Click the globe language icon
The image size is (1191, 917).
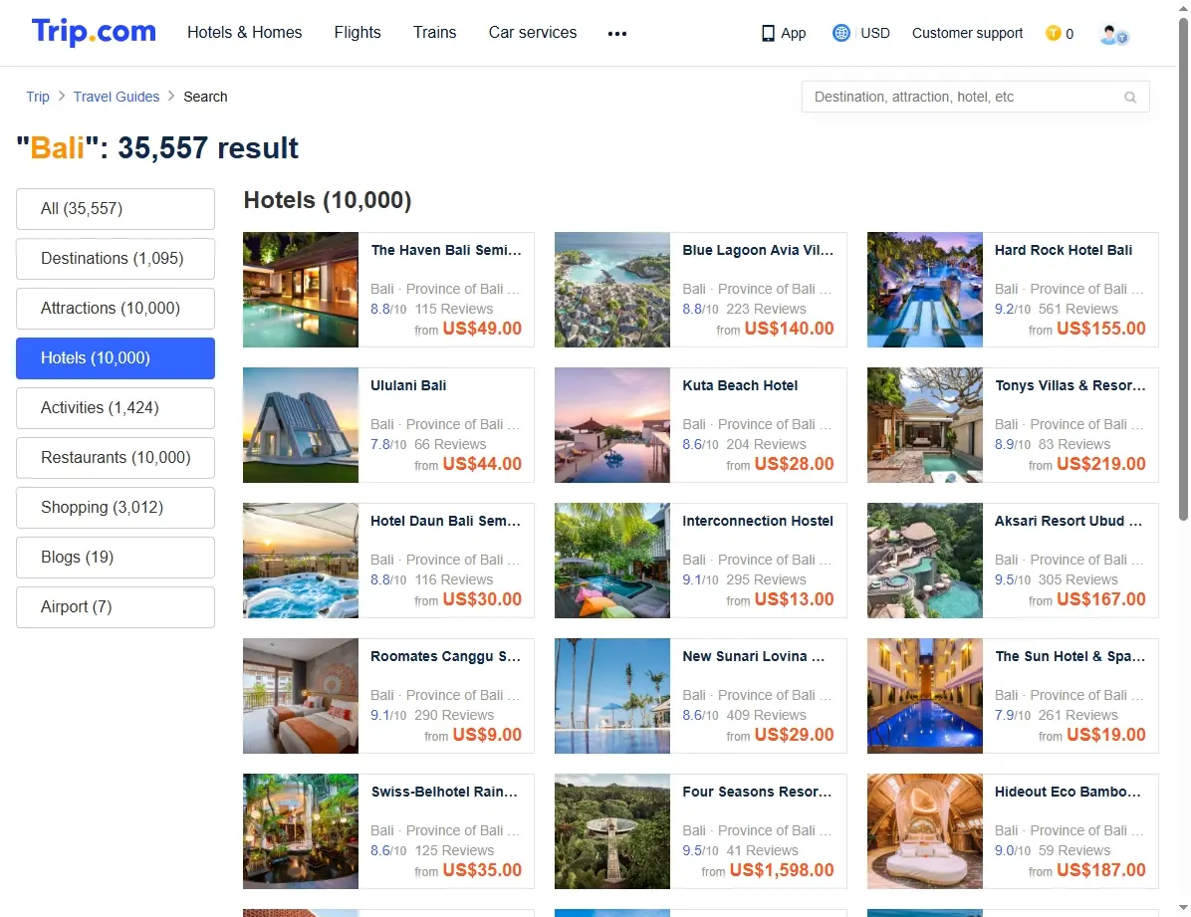840,33
